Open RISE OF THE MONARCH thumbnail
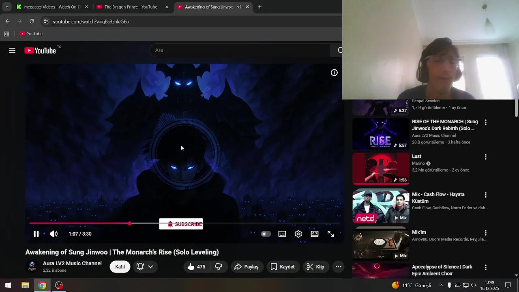This screenshot has height=292, width=519. [381, 134]
